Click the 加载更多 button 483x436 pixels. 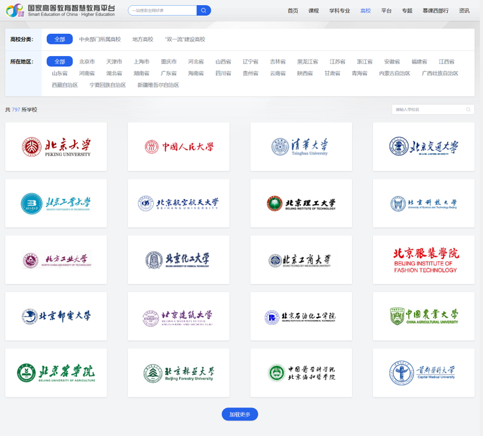[x=240, y=415]
